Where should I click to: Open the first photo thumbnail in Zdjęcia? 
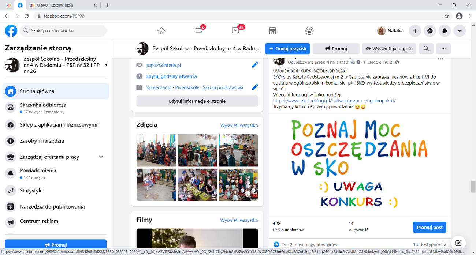tap(156, 150)
